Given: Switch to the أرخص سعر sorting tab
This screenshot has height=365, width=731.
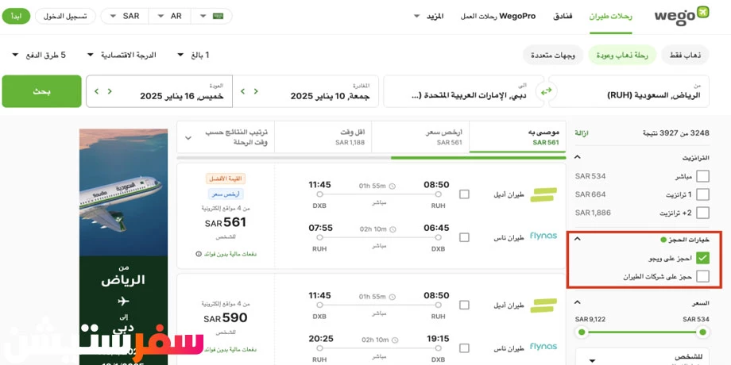Looking at the screenshot, I should point(420,136).
